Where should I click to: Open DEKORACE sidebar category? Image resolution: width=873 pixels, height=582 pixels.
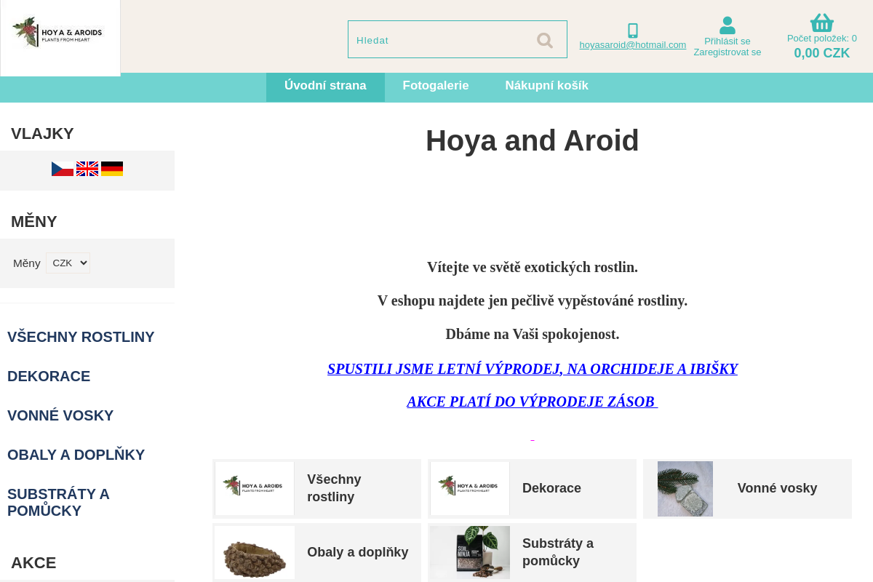[49, 376]
